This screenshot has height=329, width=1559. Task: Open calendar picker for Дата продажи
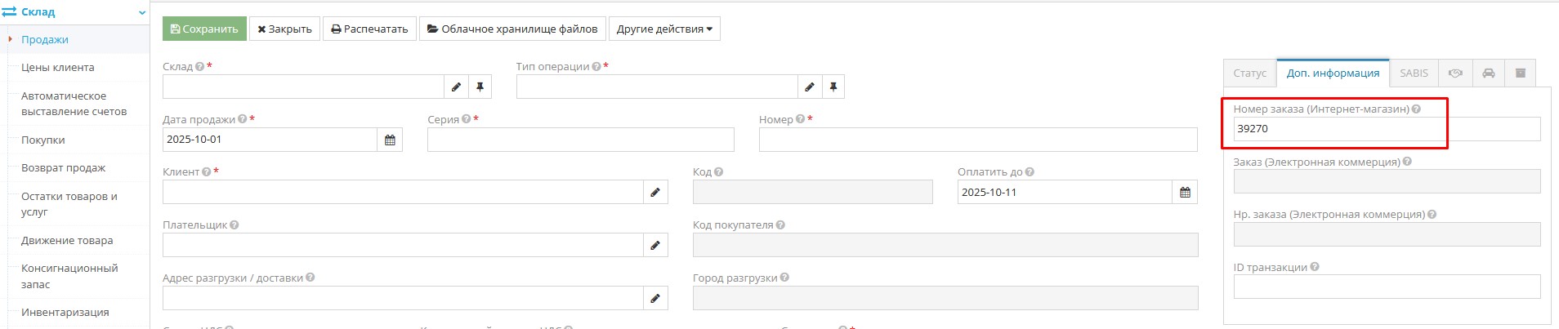pos(390,140)
